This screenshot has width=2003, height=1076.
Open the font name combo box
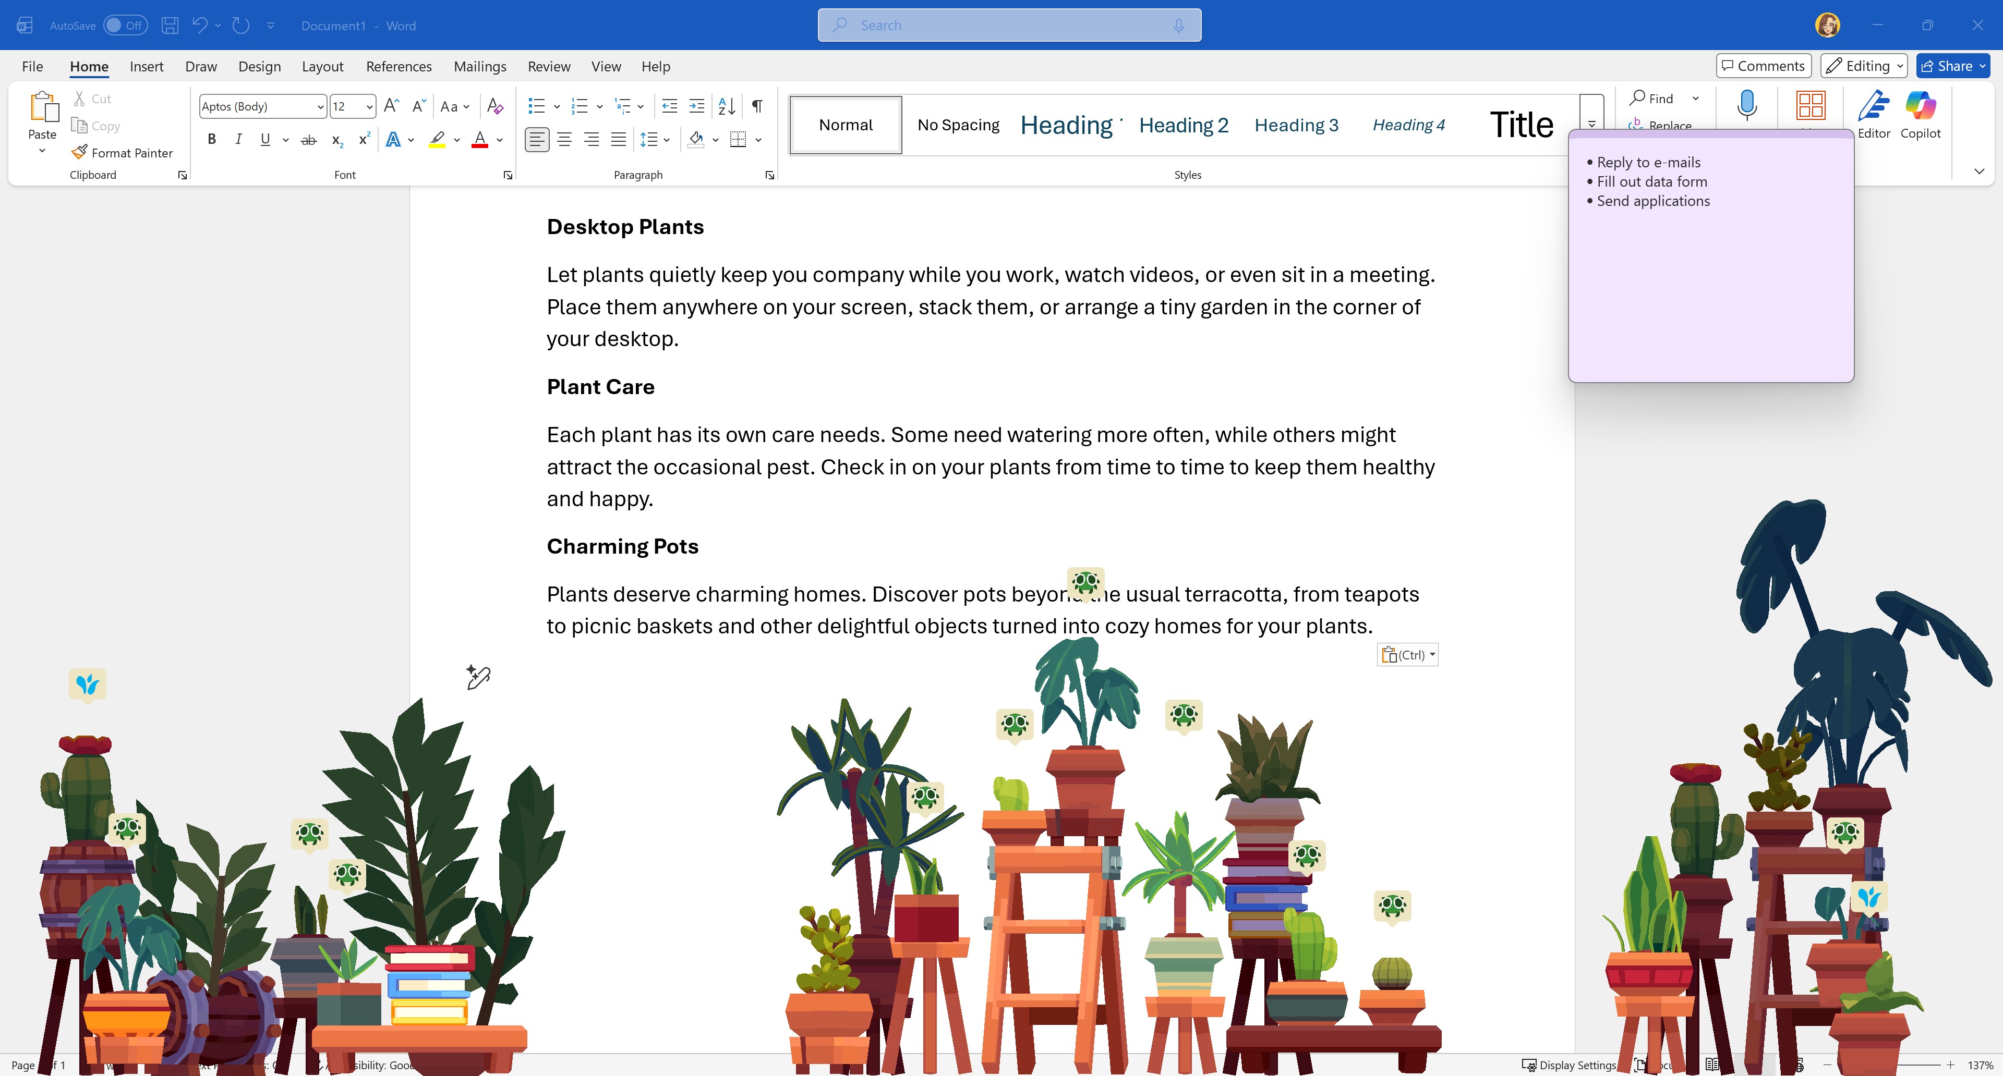pyautogui.click(x=262, y=106)
